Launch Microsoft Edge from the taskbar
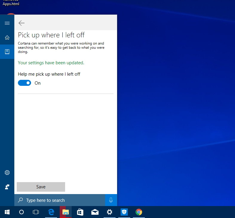 [x=51, y=212]
